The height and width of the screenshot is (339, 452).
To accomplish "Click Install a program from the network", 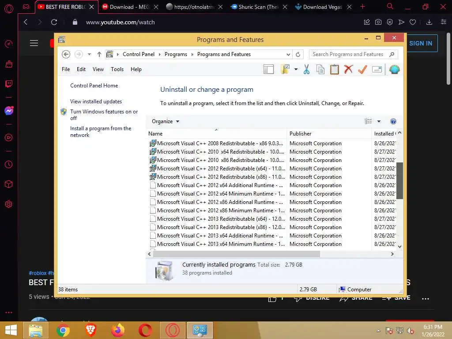I will pos(101,132).
